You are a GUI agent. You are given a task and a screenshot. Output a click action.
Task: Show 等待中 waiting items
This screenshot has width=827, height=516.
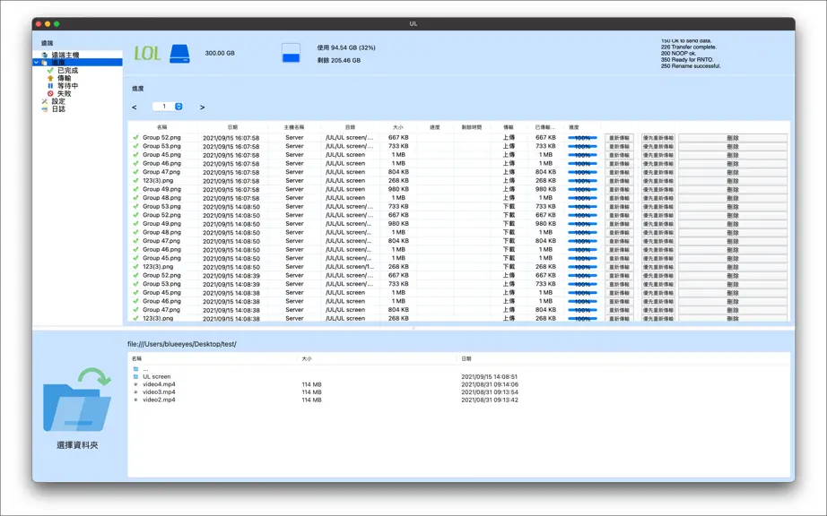pos(67,86)
